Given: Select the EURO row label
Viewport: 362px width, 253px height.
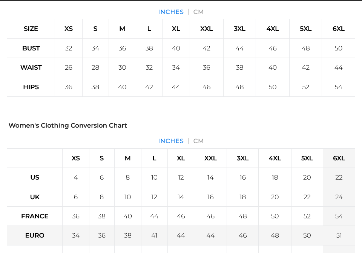Looking at the screenshot, I should coord(35,235).
